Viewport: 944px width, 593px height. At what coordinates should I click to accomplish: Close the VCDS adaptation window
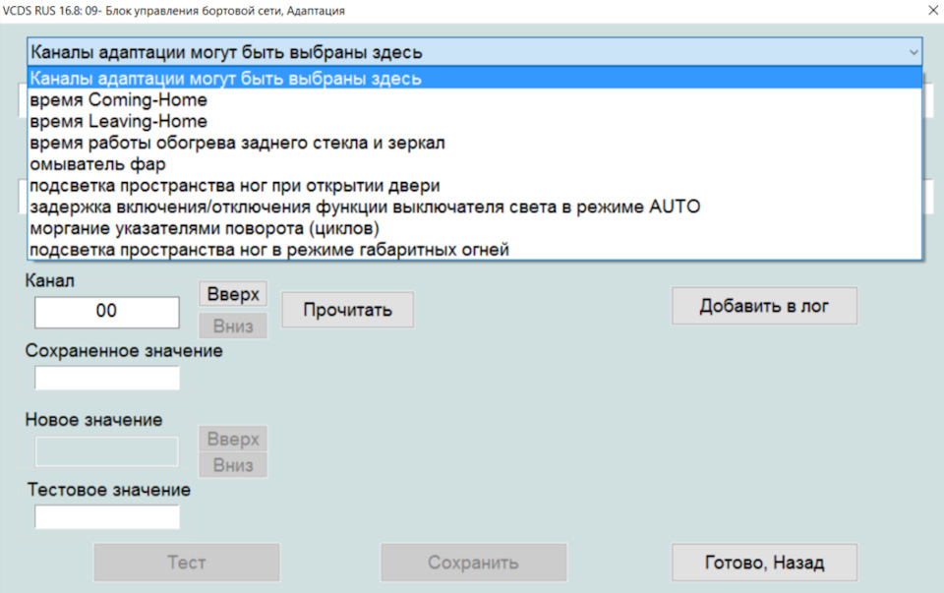[932, 10]
